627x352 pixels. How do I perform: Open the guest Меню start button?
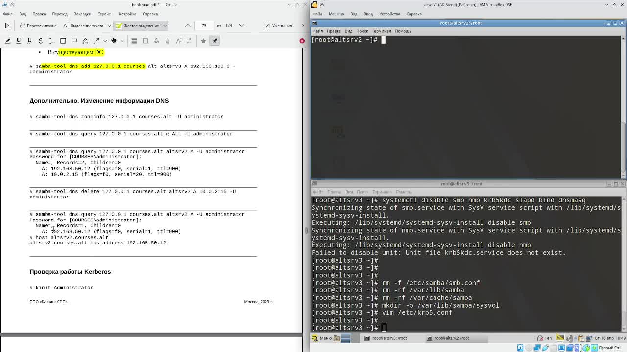[x=322, y=338]
